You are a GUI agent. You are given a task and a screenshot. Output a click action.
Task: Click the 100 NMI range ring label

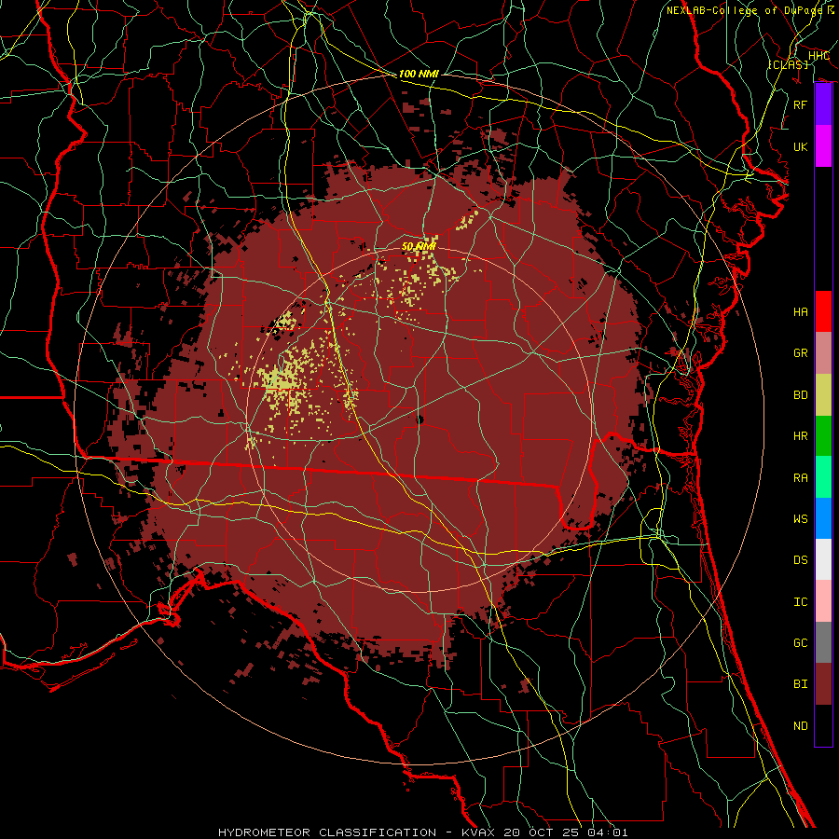pos(419,74)
